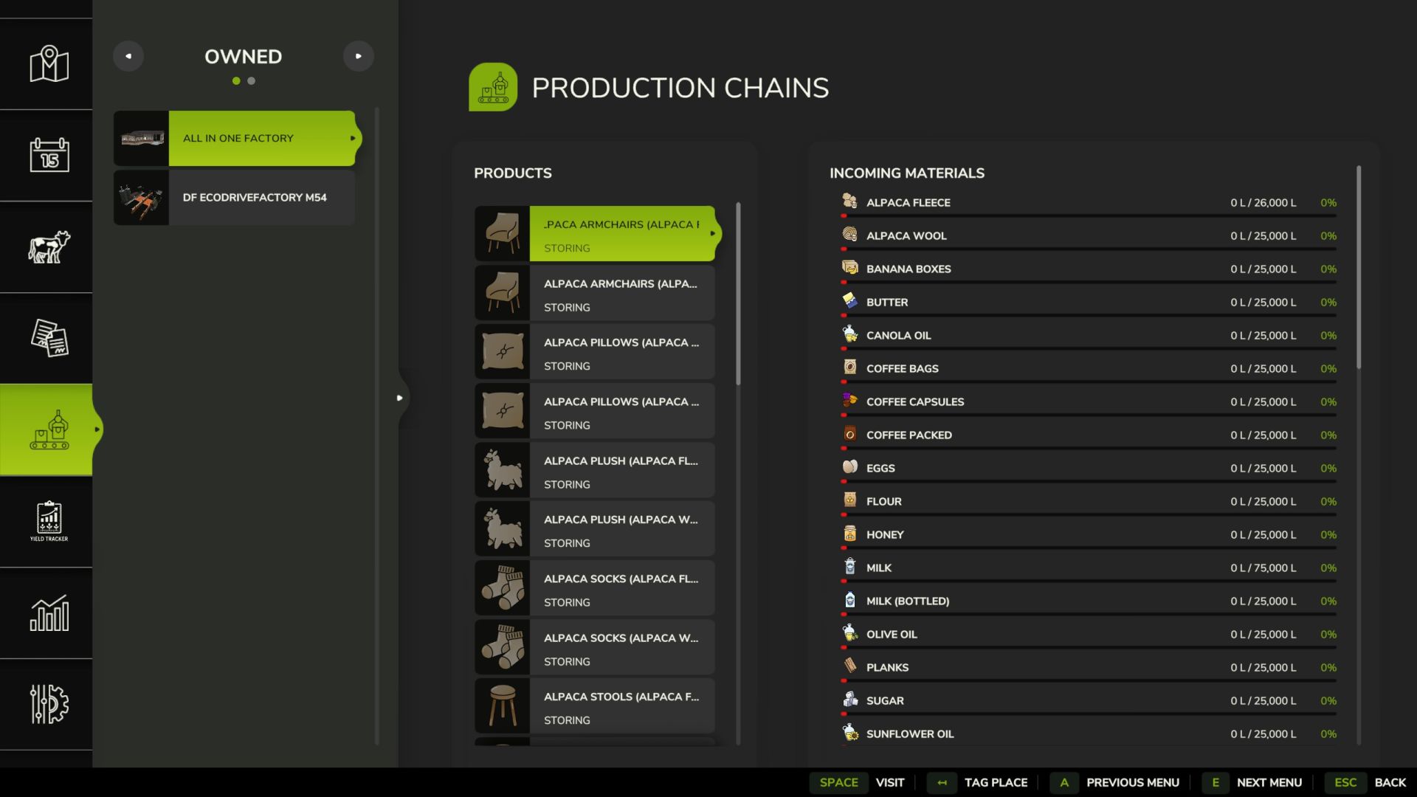1417x797 pixels.
Task: Click the Planks material icon
Action: 849,666
